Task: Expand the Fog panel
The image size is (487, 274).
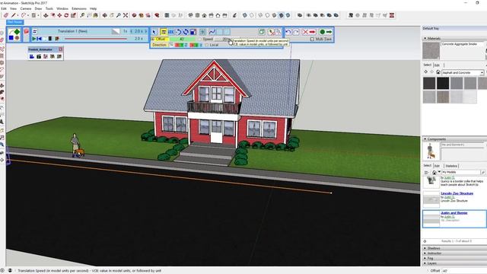Action: (425, 258)
